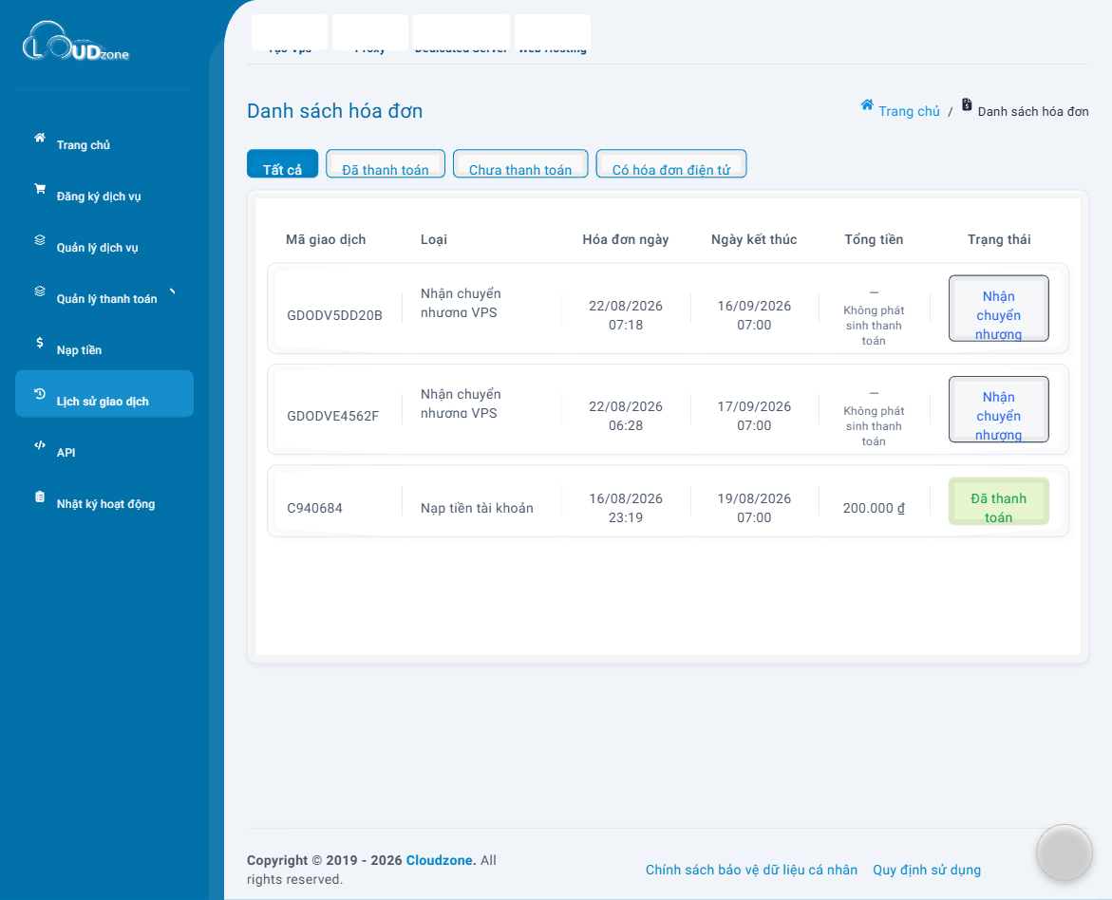Click the dollar icon for Nạp tiền
The height and width of the screenshot is (900, 1112).
[x=40, y=343]
